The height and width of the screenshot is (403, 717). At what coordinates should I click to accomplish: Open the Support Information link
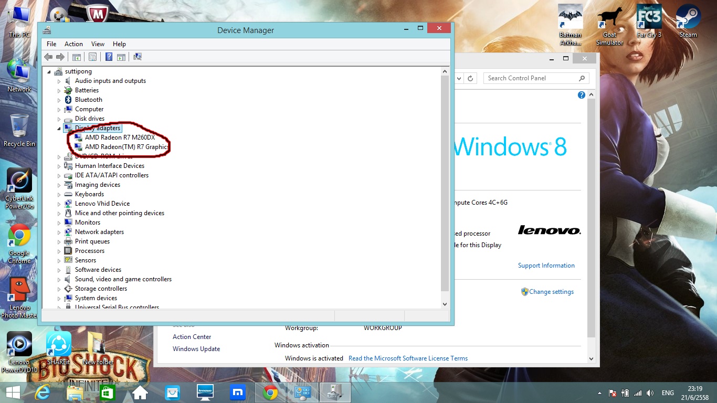point(546,266)
